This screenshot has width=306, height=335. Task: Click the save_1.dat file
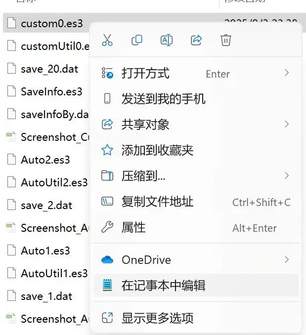(46, 296)
